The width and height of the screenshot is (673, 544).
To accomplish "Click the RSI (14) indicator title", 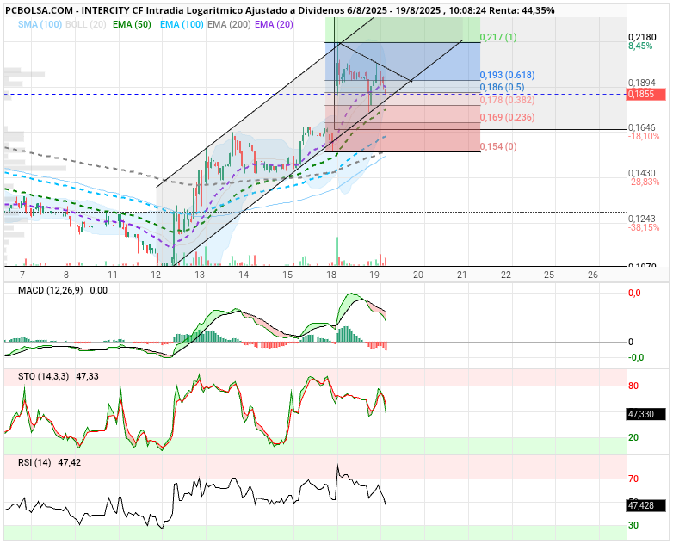I will [34, 462].
